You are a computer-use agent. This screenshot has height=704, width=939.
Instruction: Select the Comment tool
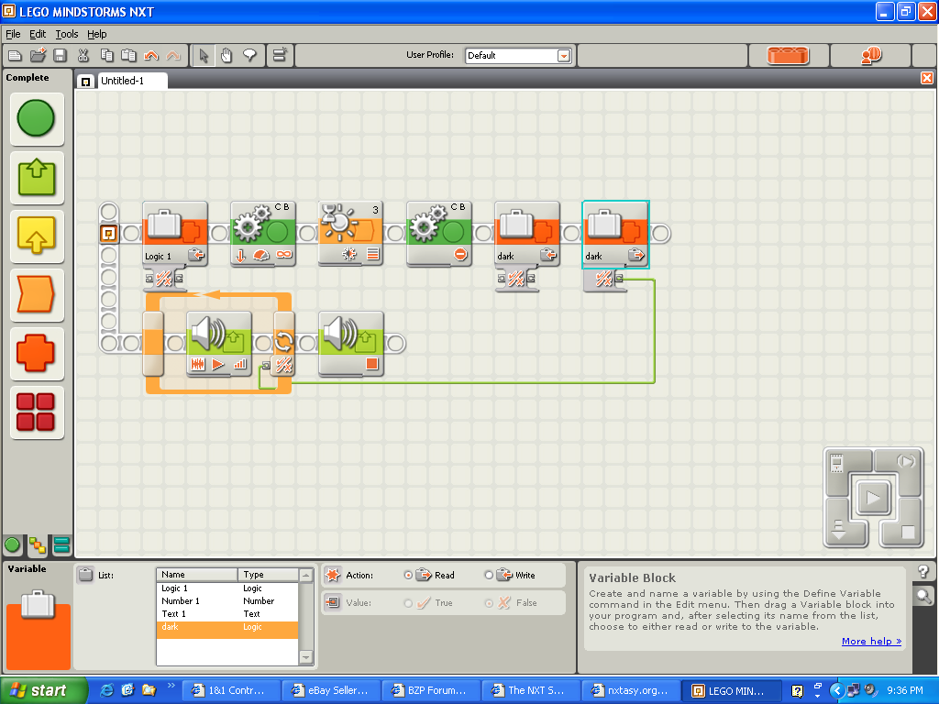click(248, 55)
